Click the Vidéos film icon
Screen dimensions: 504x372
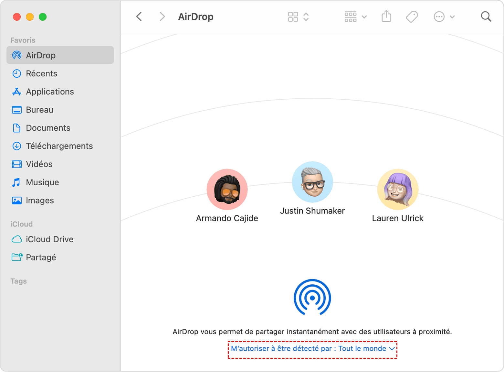17,164
